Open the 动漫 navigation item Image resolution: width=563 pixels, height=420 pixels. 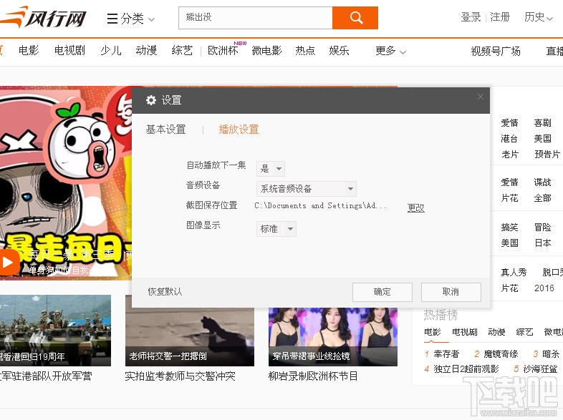pos(146,50)
